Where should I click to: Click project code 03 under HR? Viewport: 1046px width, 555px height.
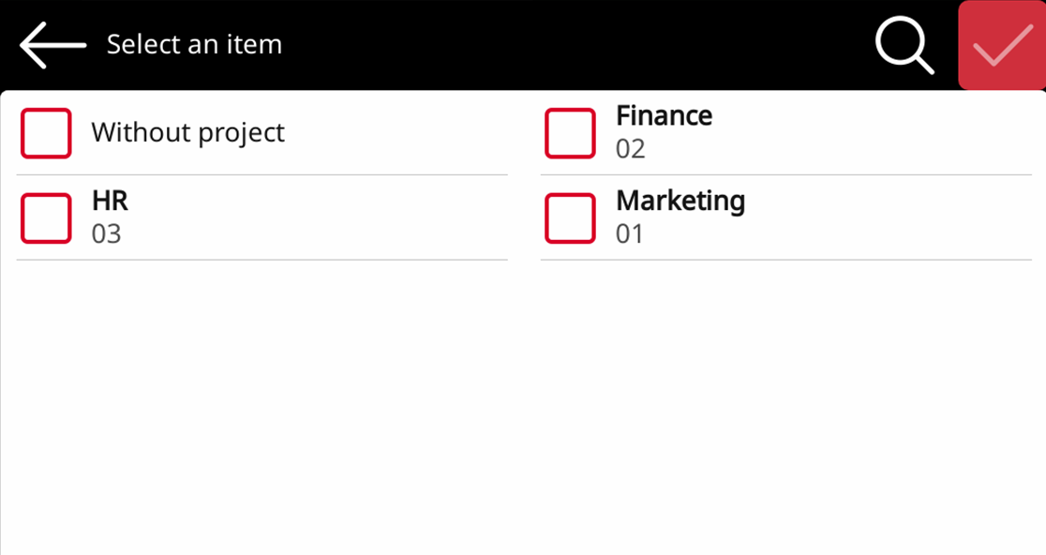(106, 233)
